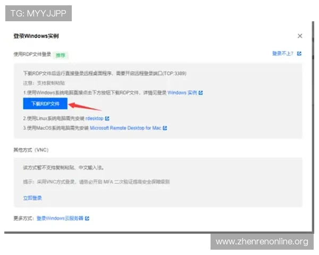Image resolution: width=319 pixels, height=255 pixels.
Task: Close the 登录Windows实例 dialog
Action: [300, 36]
